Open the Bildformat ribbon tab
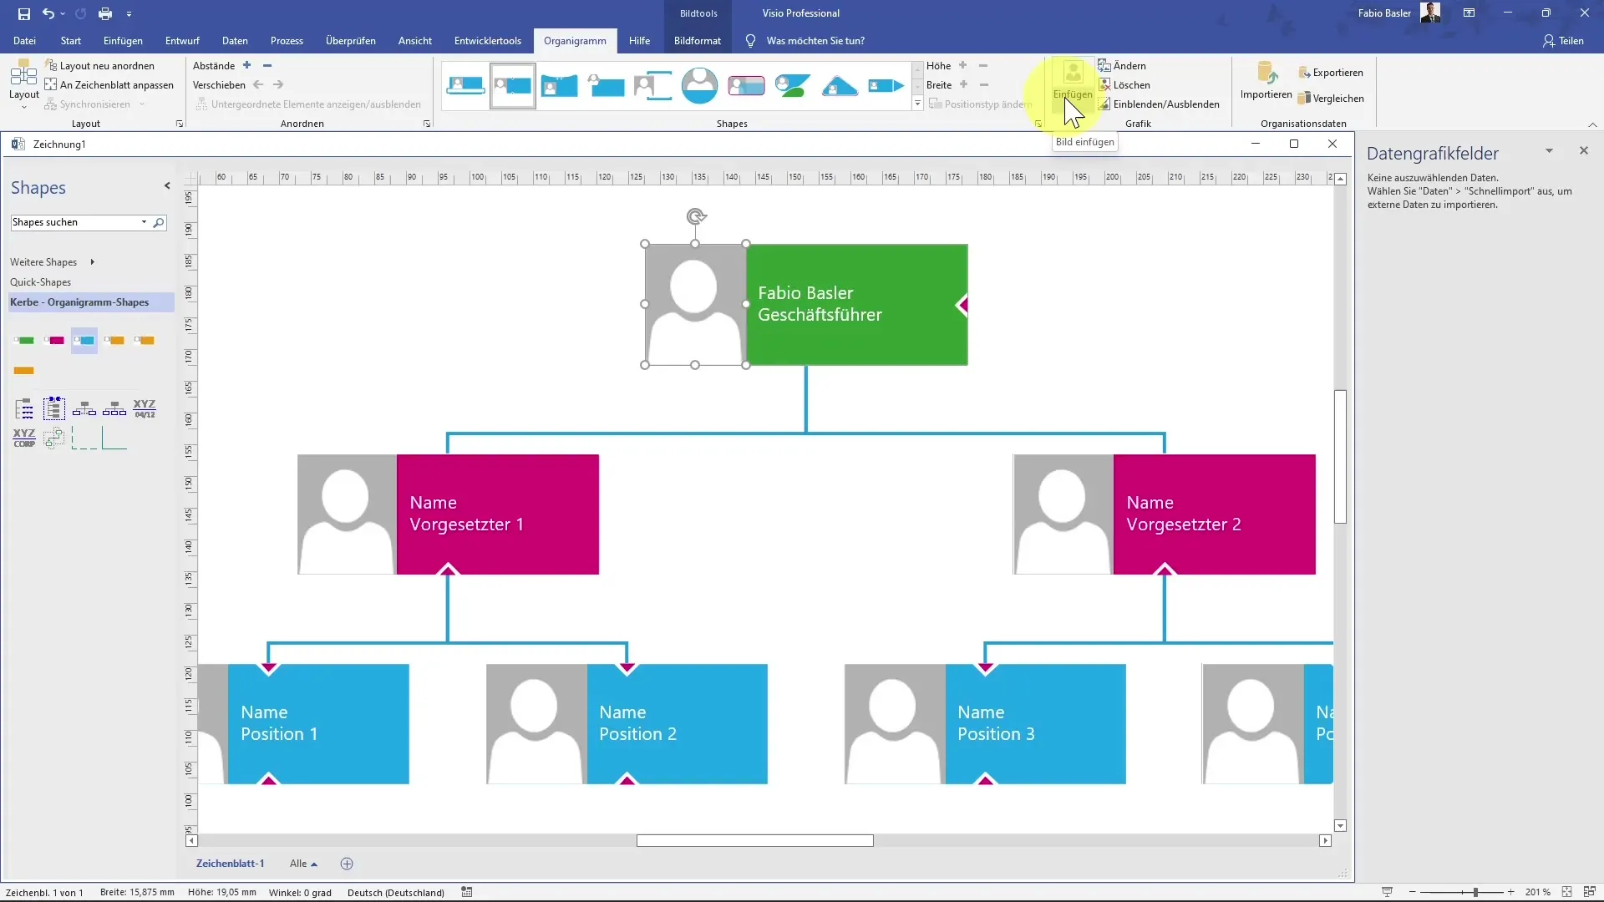Screen dimensions: 1604x902 (698, 41)
